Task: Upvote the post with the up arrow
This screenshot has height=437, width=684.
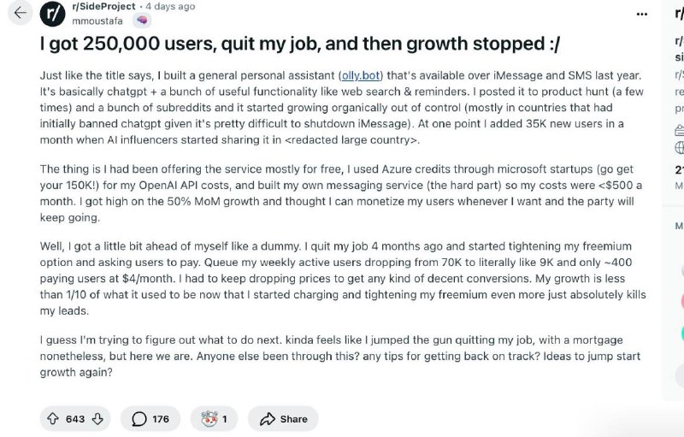Action: tap(53, 419)
